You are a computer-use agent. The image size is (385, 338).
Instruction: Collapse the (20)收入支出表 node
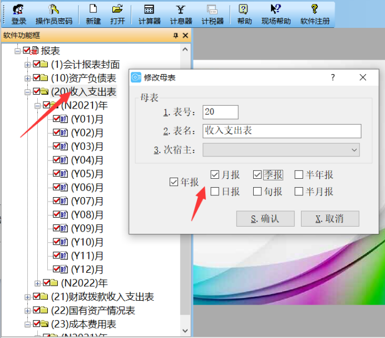[x=27, y=92]
